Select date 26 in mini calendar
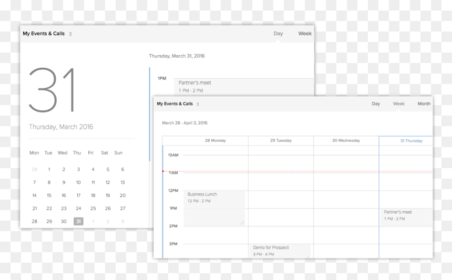 click(x=108, y=208)
